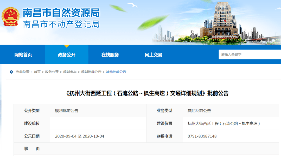The image size is (281, 156).
Task: Focus the 请输入关键字 search field
Action: 250,55
